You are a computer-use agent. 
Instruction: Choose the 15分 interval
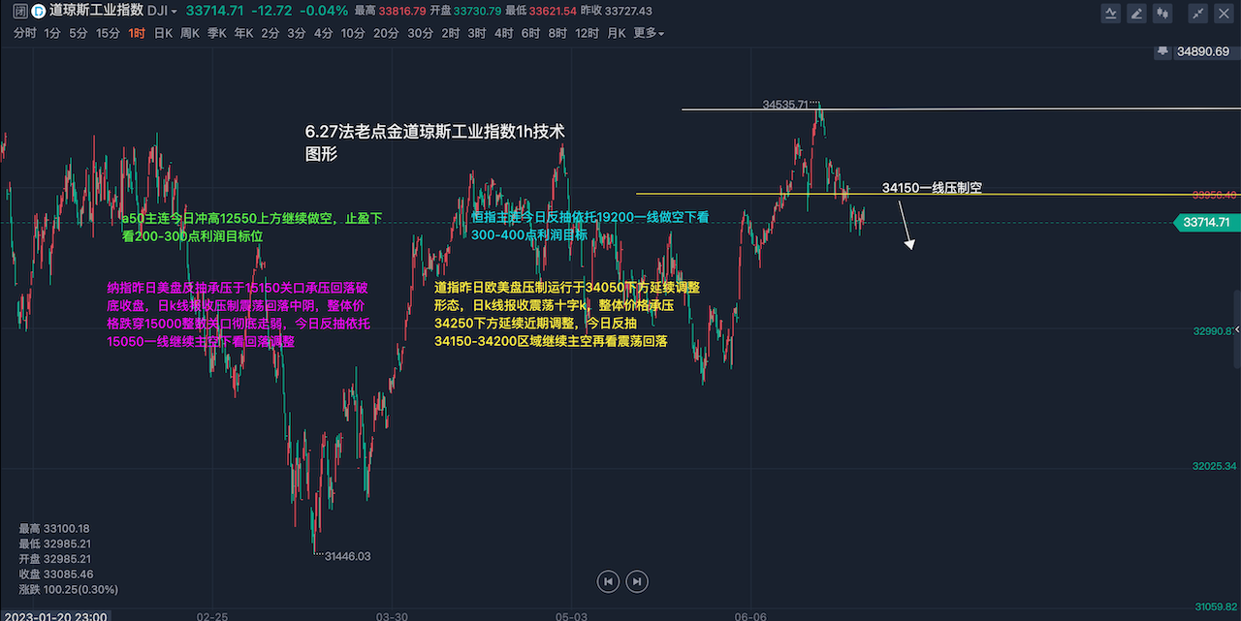108,33
